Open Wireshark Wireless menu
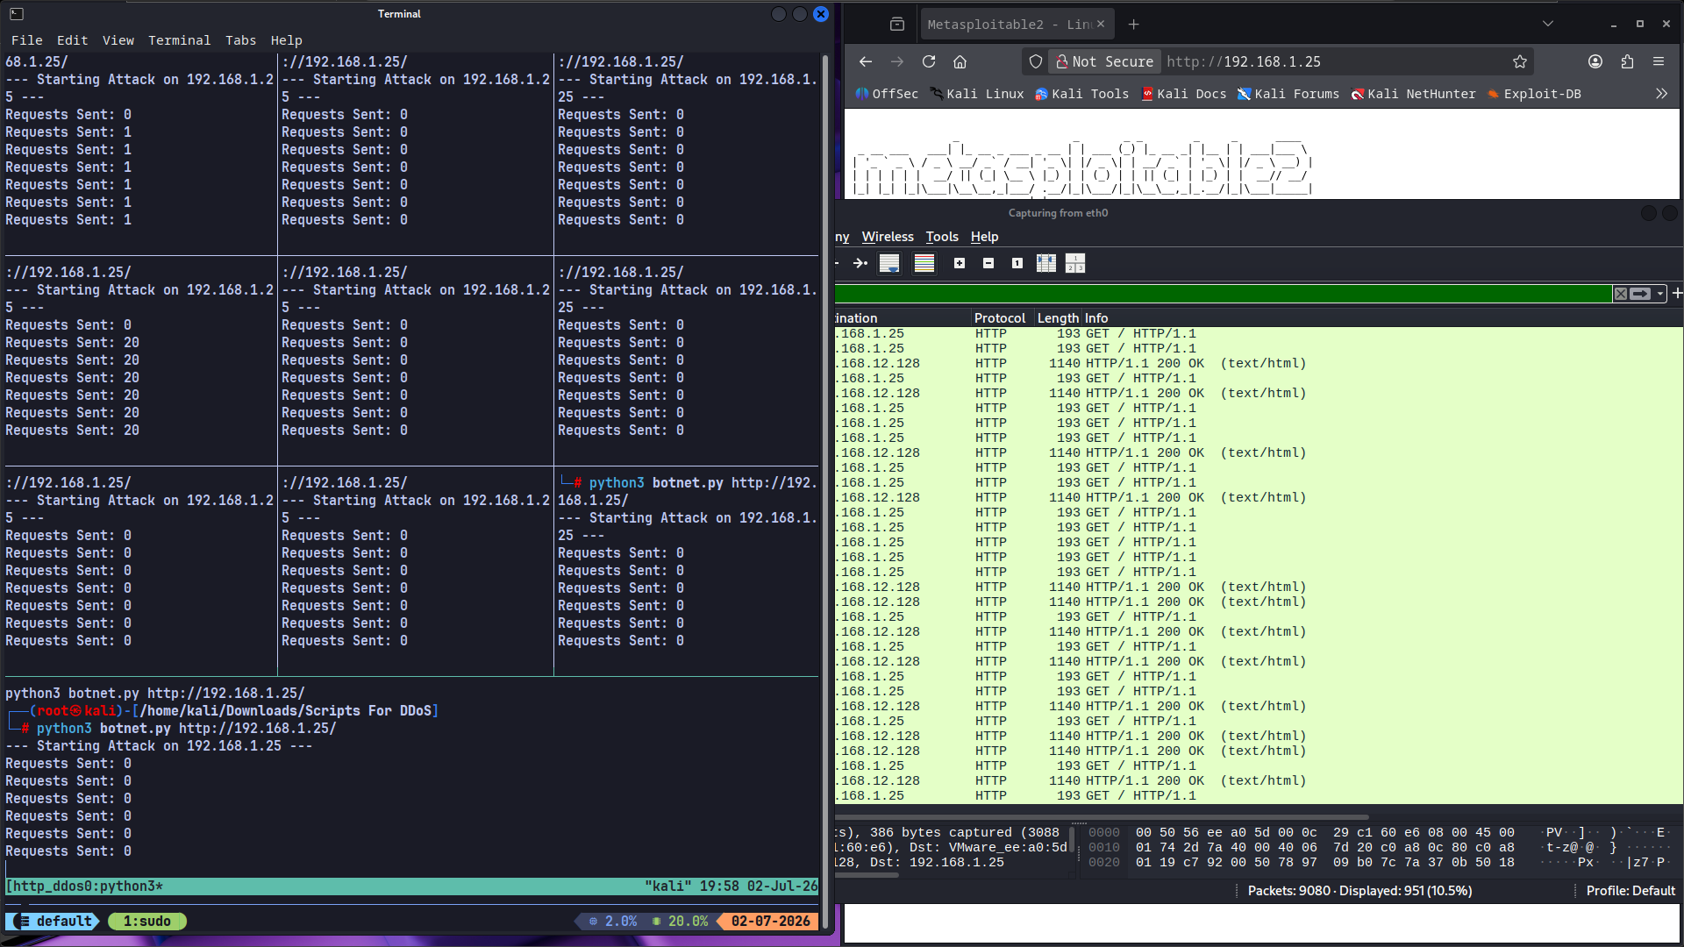Screen dimensions: 1684x947 (x=888, y=237)
